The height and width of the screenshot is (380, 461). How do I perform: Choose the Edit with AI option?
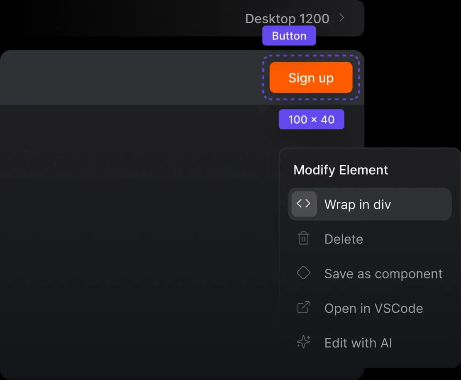point(358,343)
